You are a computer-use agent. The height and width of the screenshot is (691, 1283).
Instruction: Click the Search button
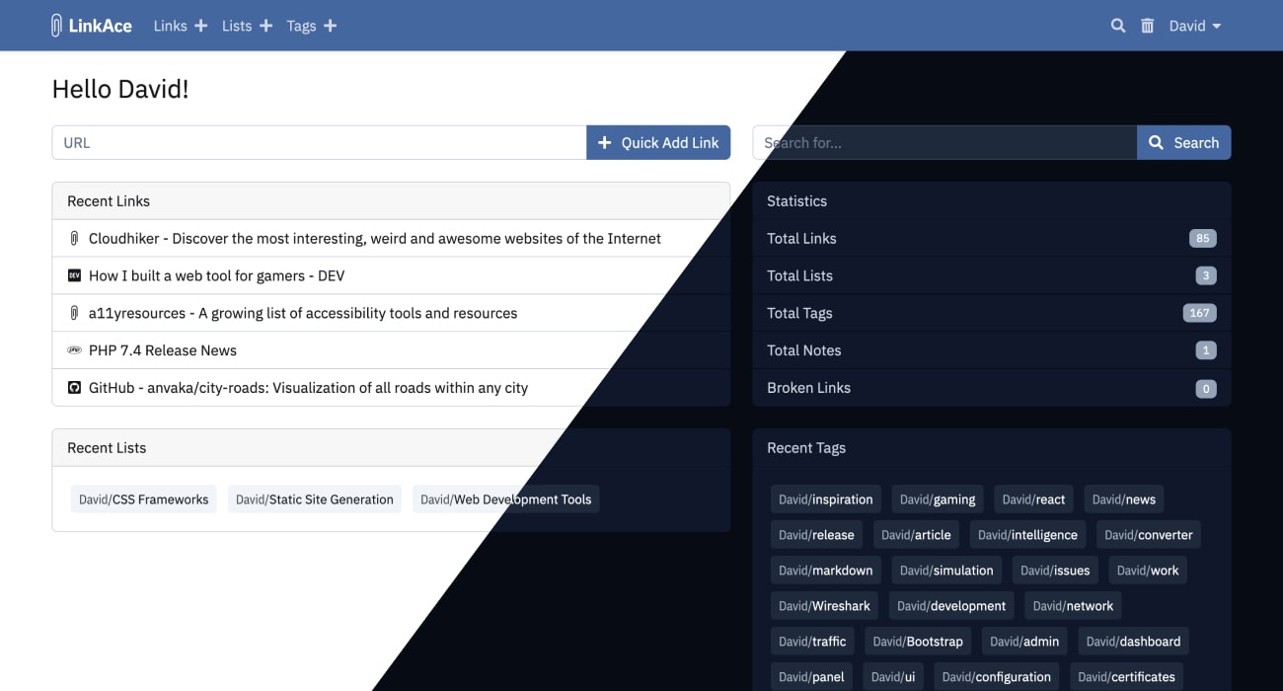[1183, 142]
